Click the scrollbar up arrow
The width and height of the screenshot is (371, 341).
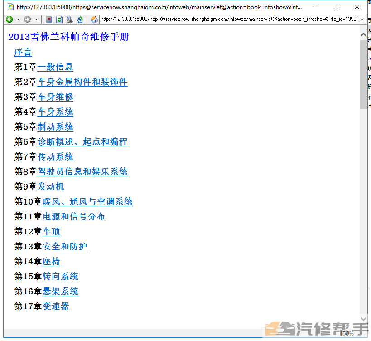tap(363, 35)
